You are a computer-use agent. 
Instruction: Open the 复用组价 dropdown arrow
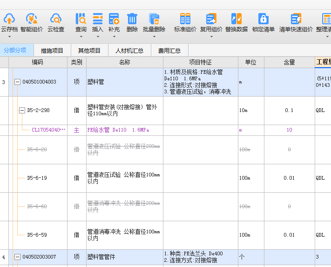(x=211, y=36)
